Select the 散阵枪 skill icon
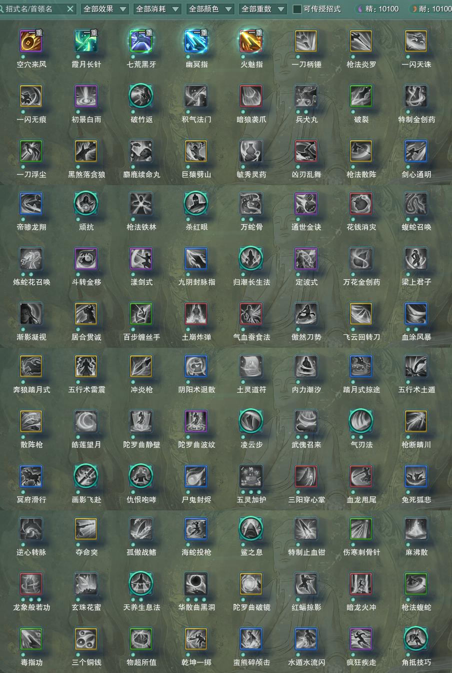 click(31, 421)
